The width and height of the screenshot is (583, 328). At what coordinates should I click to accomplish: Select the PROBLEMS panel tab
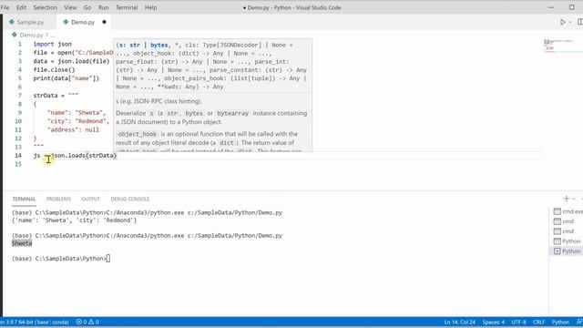(58, 199)
